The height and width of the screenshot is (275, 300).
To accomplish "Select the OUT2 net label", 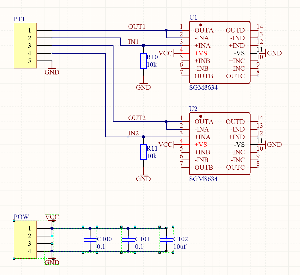I will click(x=137, y=118).
